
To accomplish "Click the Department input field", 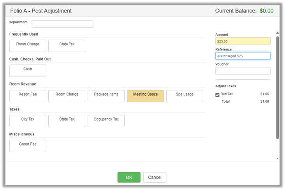I will point(62,24).
